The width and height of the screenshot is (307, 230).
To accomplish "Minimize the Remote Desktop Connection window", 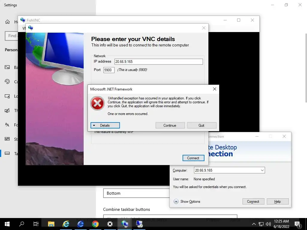I will coord(257,136).
